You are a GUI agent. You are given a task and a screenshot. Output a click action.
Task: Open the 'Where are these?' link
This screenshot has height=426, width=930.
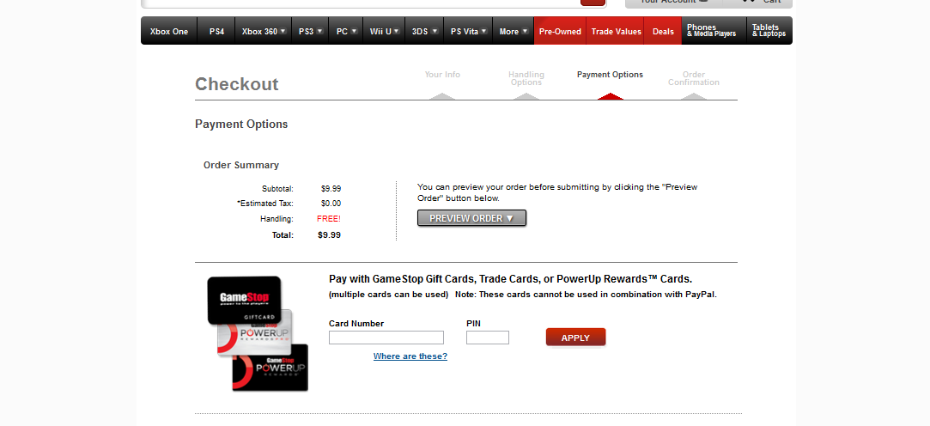point(410,356)
